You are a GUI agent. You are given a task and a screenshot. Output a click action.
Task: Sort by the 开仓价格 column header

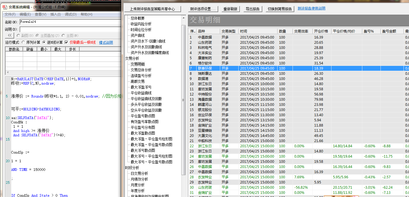tap(322, 31)
